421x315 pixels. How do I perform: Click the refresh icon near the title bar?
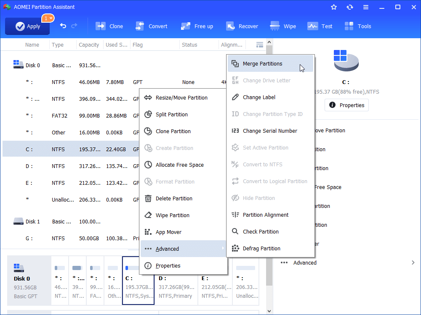(x=350, y=7)
